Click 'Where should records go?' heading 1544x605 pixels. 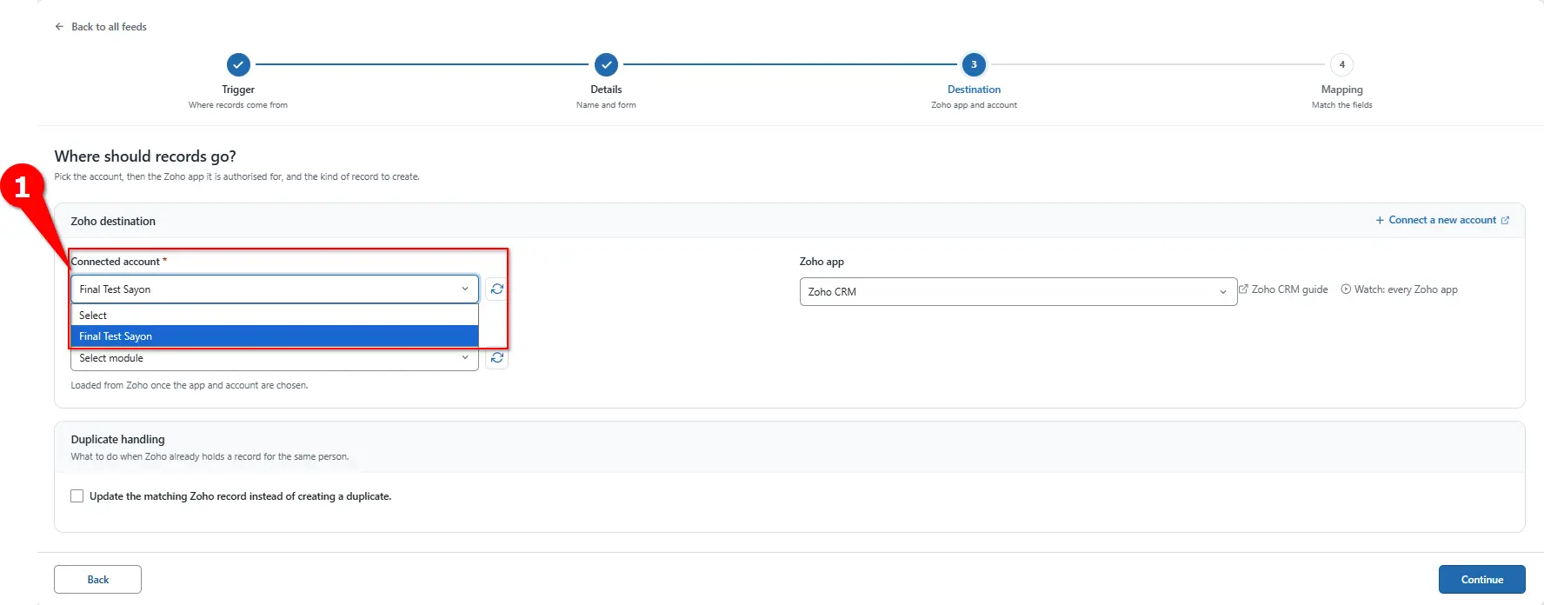click(x=145, y=156)
